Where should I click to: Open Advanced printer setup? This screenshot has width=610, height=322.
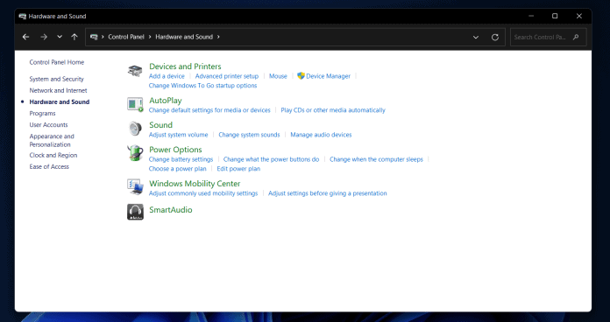(x=227, y=76)
